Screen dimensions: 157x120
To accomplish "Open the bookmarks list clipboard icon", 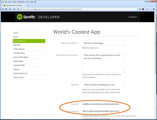I will tap(6, 9).
